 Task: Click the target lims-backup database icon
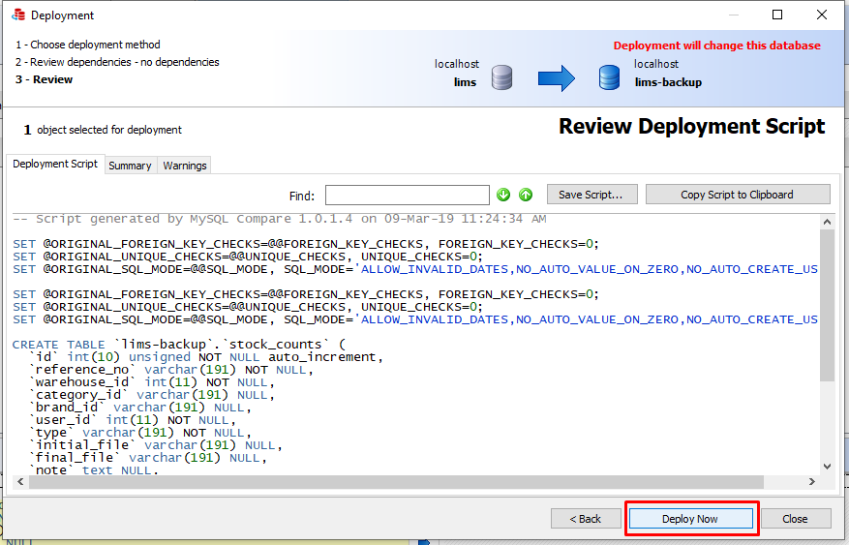click(x=609, y=78)
